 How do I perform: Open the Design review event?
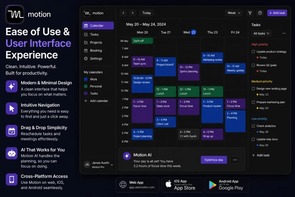click(x=142, y=84)
